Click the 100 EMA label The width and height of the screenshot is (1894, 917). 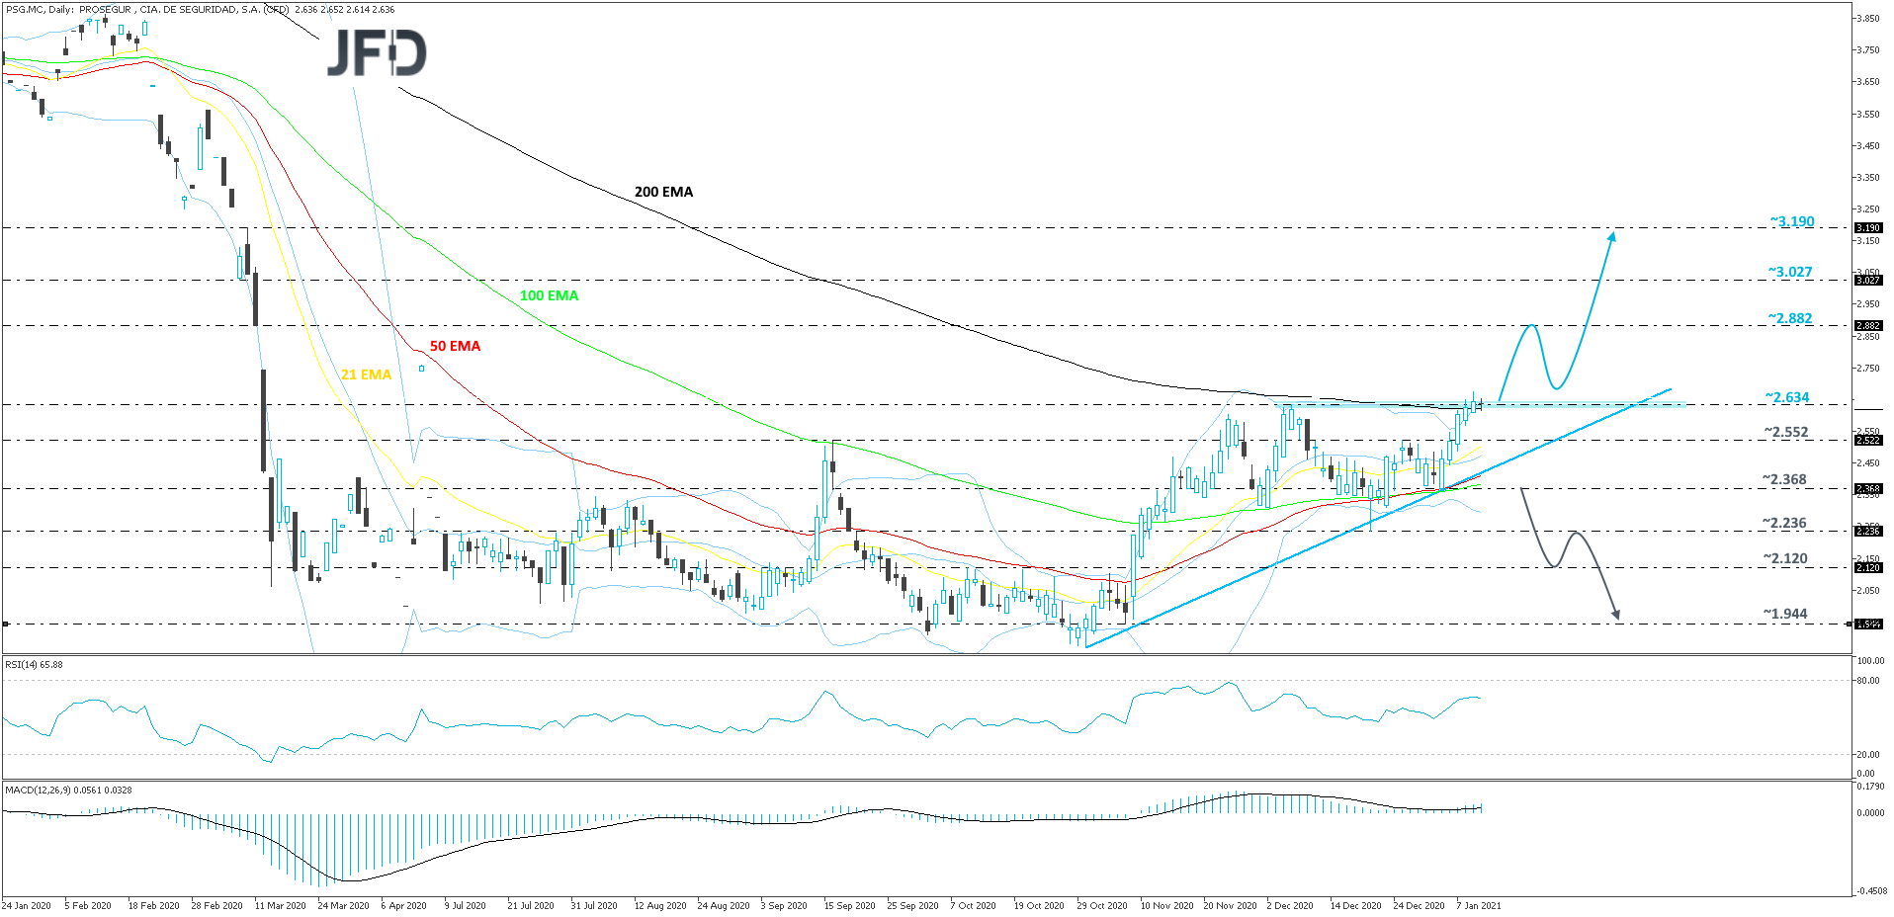click(x=549, y=295)
